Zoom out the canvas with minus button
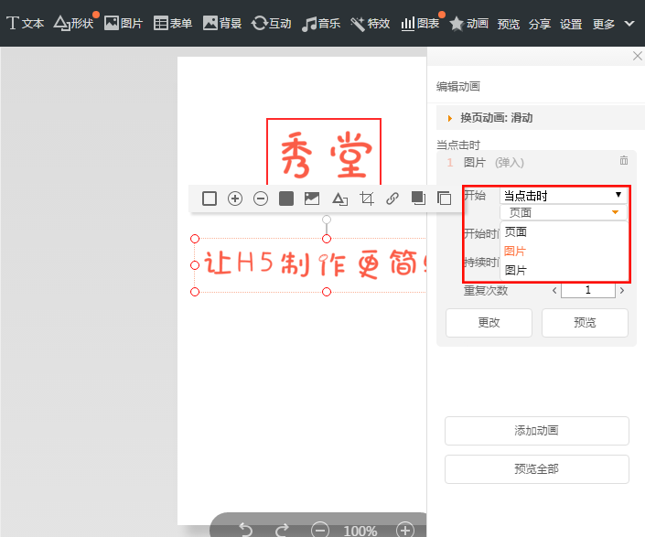The width and height of the screenshot is (645, 537). (x=320, y=530)
